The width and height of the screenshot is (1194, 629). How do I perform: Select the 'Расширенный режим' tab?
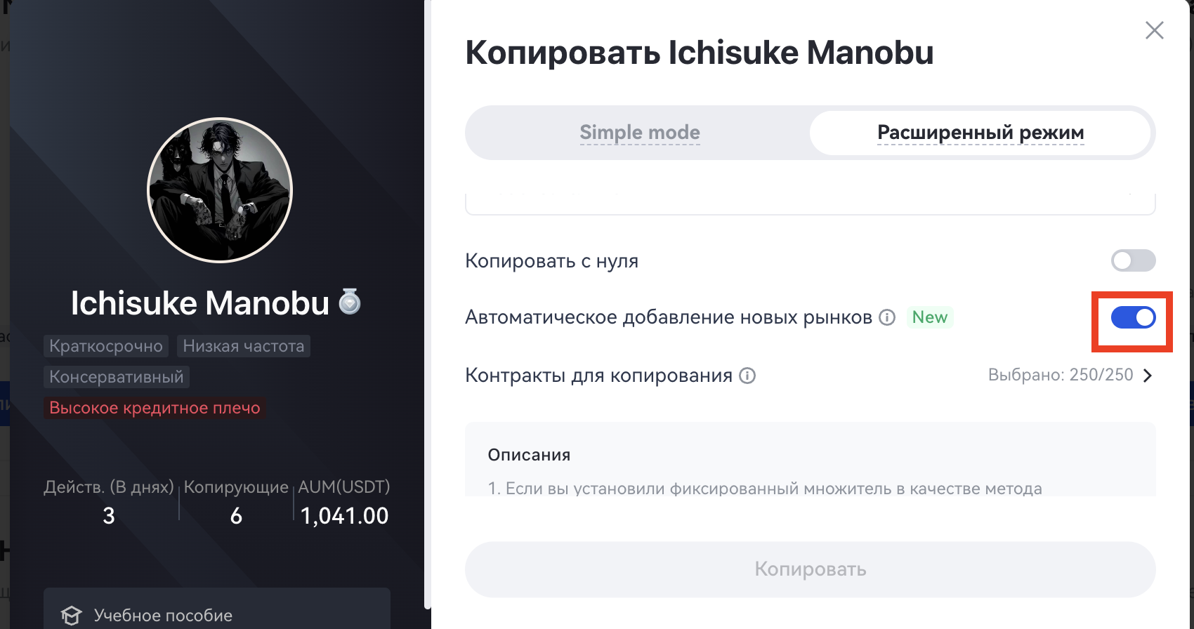tap(980, 133)
